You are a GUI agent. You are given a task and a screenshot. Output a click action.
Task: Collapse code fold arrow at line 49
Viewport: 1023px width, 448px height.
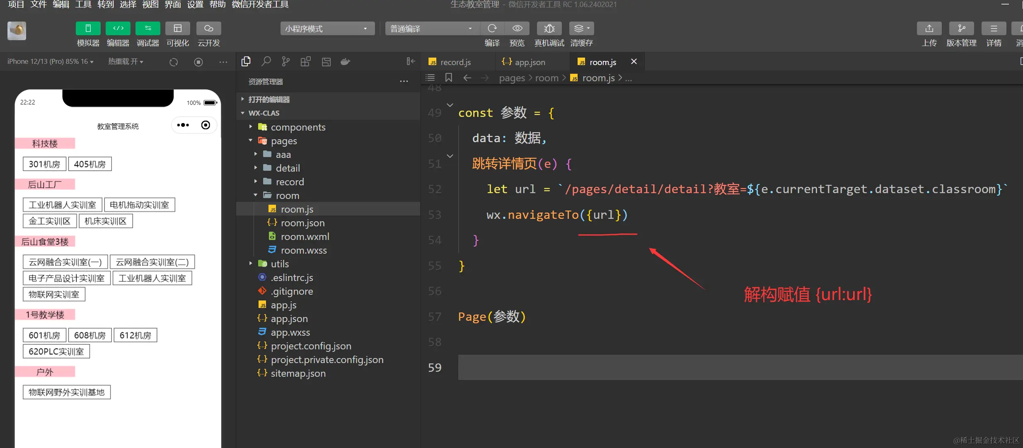(450, 105)
